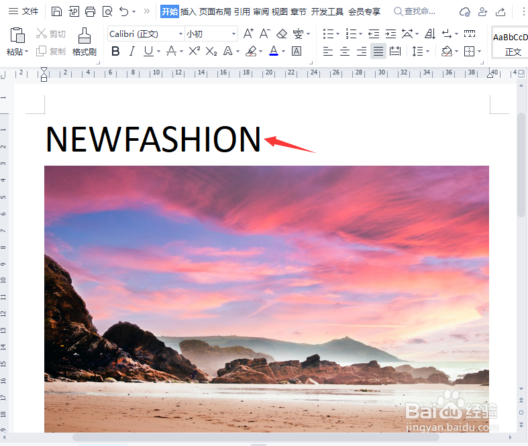This screenshot has height=446, width=528.
Task: Click the distributed alignment icon
Action: coord(395,51)
